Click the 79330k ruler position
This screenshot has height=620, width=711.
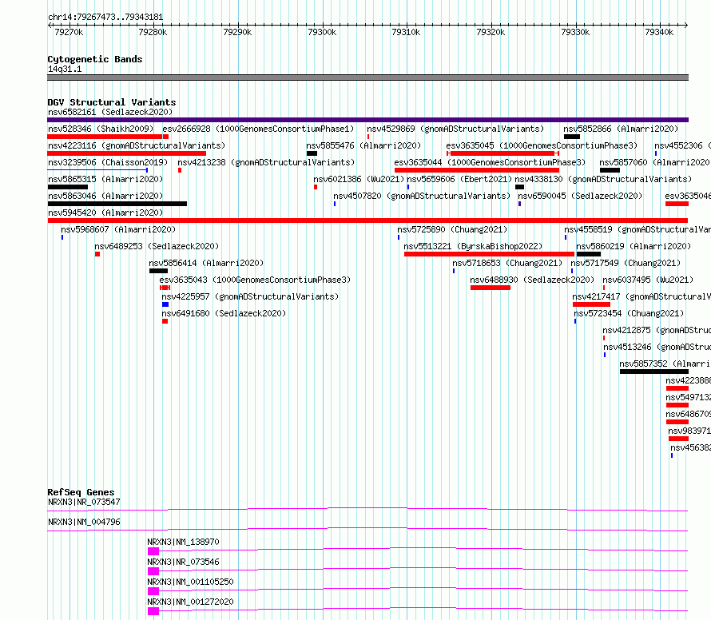[x=575, y=32]
